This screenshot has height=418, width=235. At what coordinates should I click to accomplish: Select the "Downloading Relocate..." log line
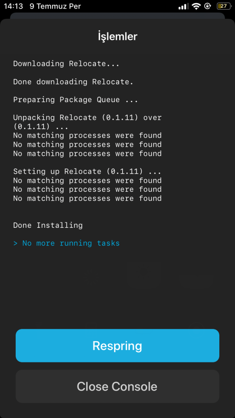66,64
